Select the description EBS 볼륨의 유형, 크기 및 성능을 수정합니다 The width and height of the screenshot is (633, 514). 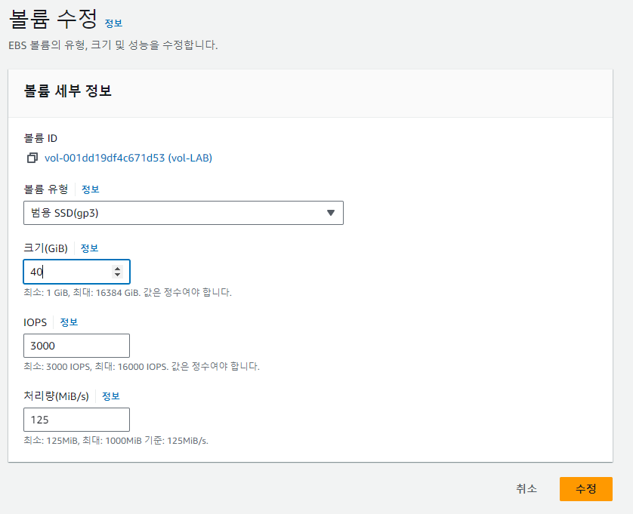pyautogui.click(x=113, y=45)
